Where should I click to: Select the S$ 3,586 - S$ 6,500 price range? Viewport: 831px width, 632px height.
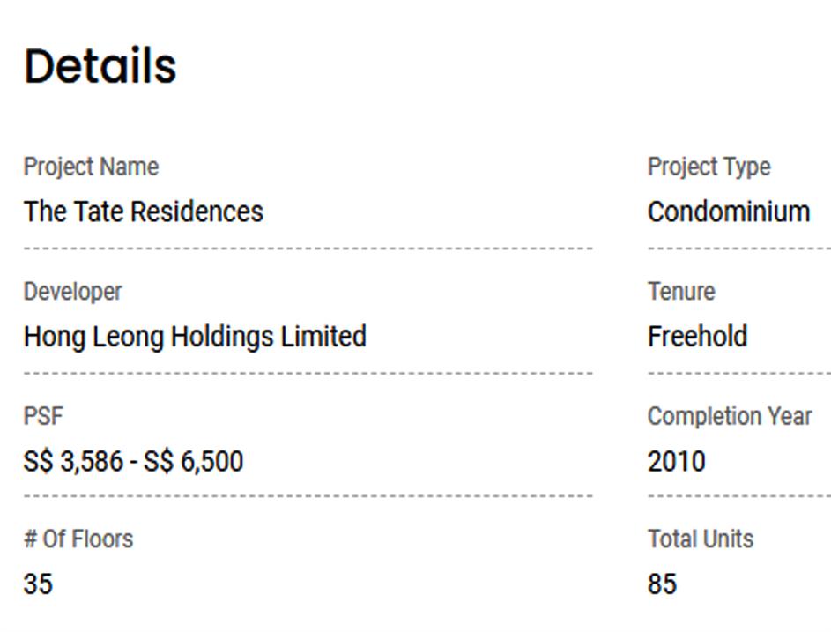pyautogui.click(x=133, y=461)
